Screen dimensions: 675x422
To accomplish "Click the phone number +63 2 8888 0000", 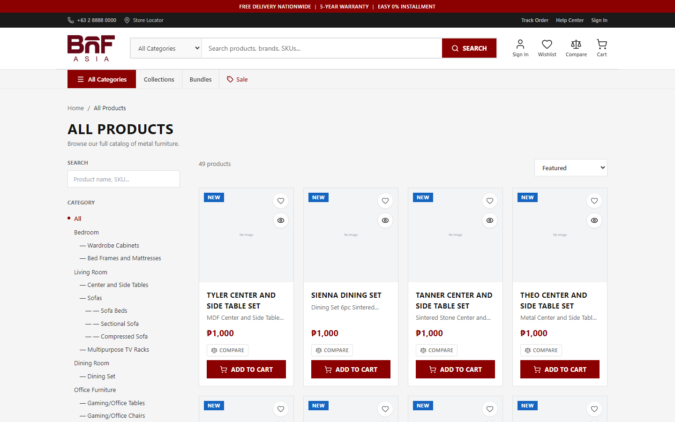I will click(x=92, y=20).
